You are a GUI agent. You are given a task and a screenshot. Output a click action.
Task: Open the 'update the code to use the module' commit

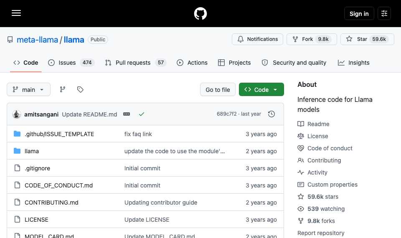pos(175,151)
